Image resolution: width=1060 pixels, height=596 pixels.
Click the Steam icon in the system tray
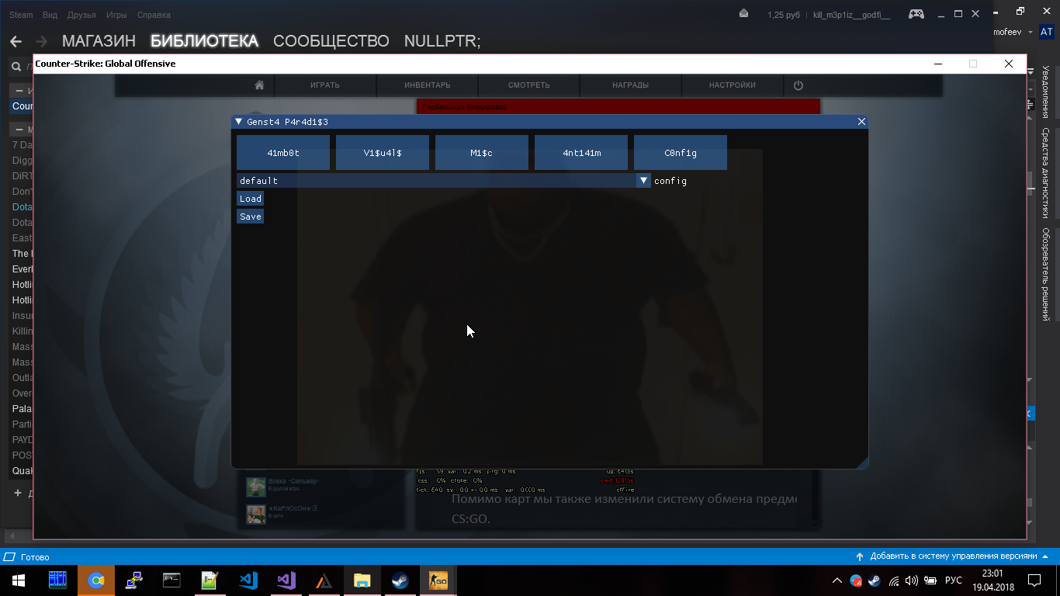pyautogui.click(x=875, y=580)
